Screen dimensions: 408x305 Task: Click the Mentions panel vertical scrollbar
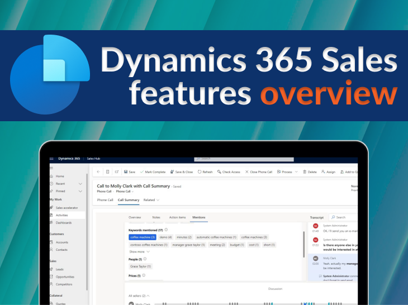click(x=303, y=245)
